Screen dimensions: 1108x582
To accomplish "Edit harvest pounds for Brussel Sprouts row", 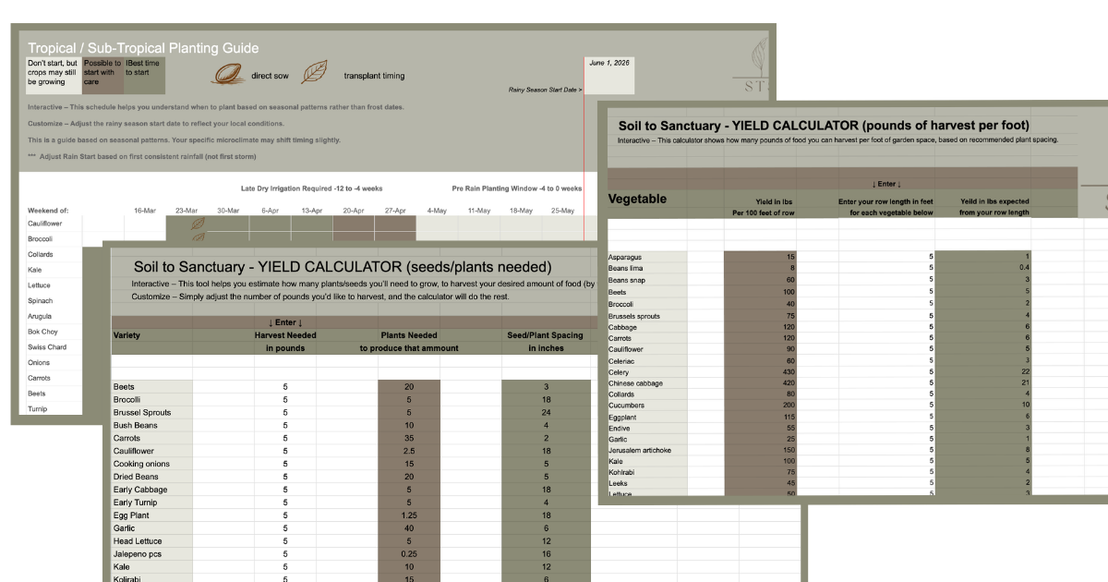I will [x=285, y=412].
